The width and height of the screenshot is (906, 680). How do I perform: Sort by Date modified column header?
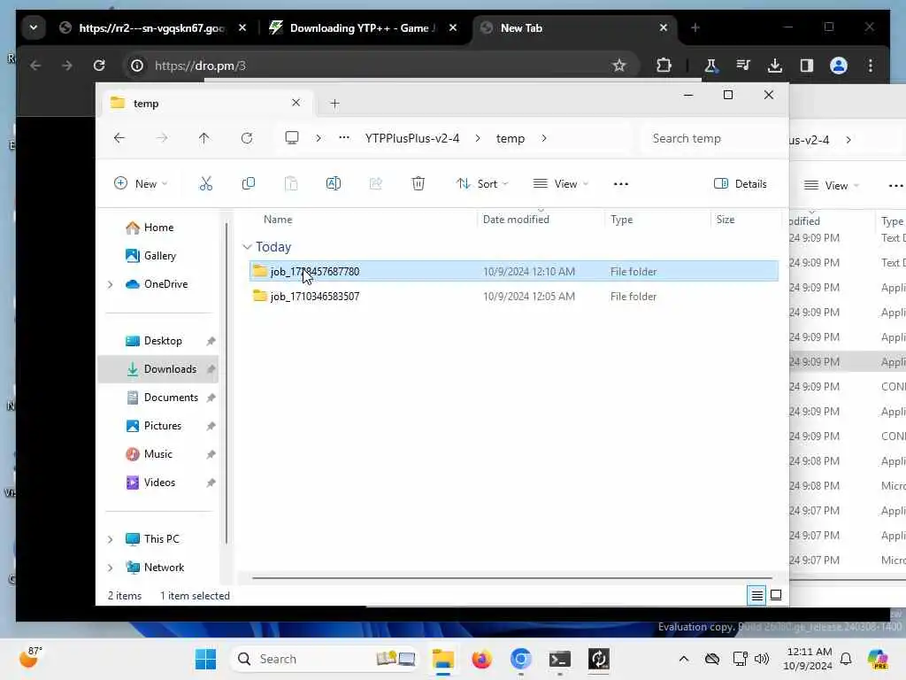pyautogui.click(x=516, y=220)
